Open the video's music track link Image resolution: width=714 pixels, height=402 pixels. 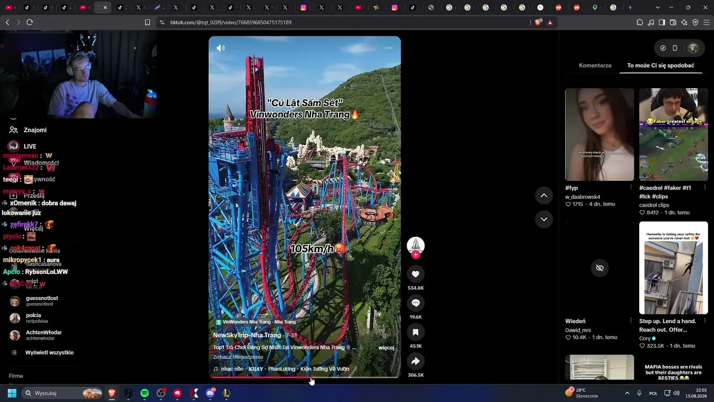tap(281, 369)
